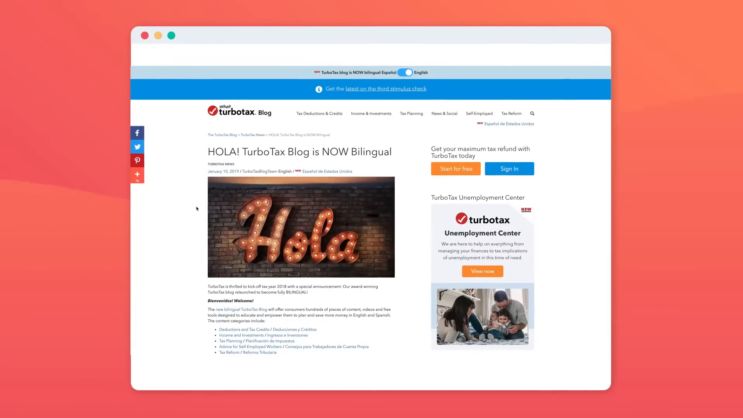This screenshot has width=743, height=418.
Task: Open Income & Investments menu
Action: (371, 113)
